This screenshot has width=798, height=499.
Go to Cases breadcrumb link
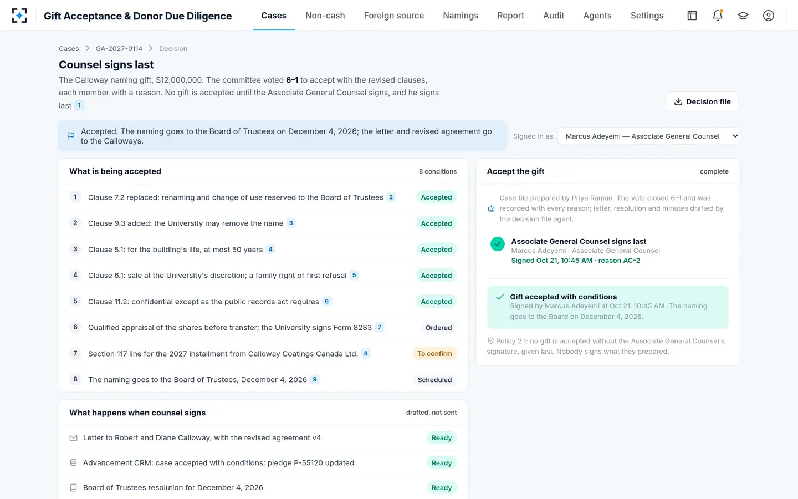pos(69,49)
